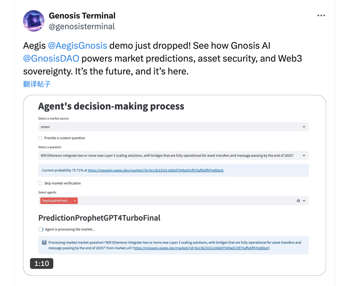Clear all selected agents with the circle-x icon
The image size is (346, 286).
click(298, 201)
